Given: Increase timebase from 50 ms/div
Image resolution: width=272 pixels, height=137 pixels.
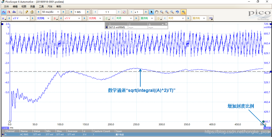Looking at the screenshot, I should 63,12.
